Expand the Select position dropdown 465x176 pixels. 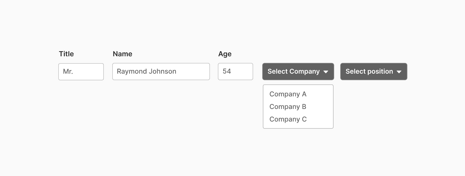pyautogui.click(x=374, y=72)
